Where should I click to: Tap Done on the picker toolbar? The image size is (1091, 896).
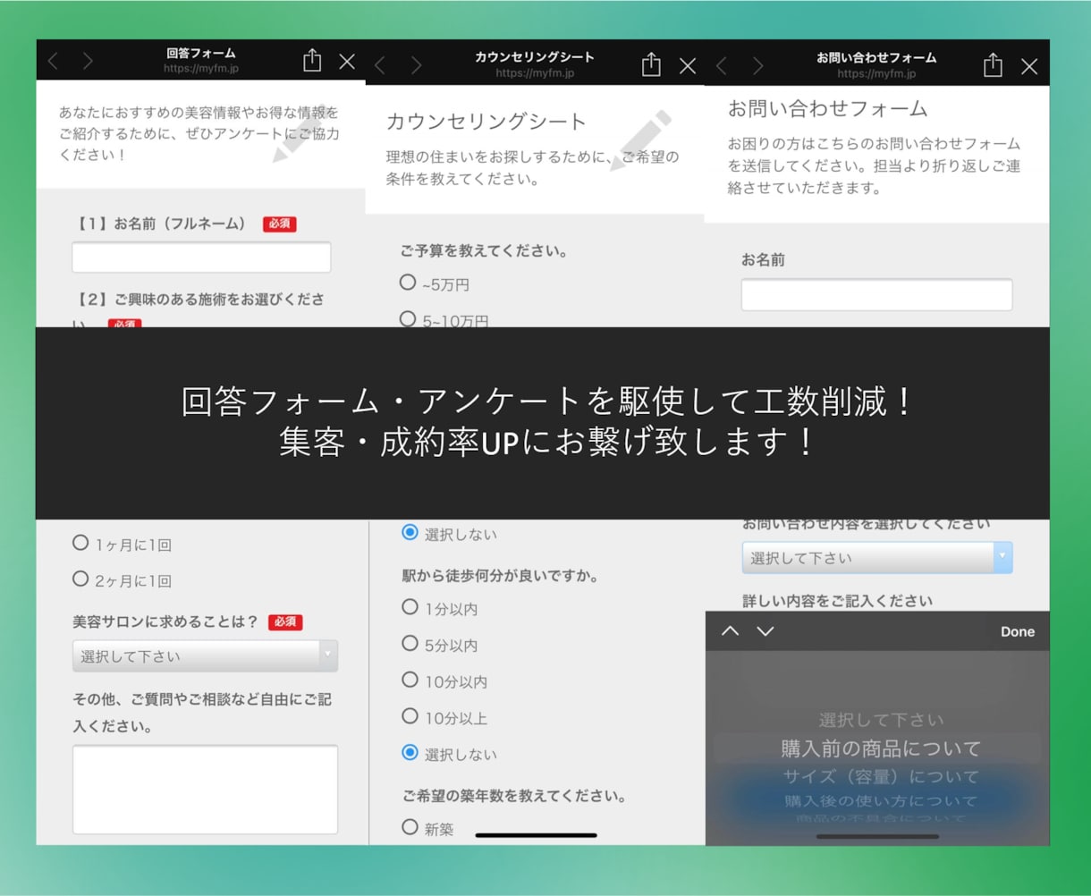click(x=1018, y=631)
